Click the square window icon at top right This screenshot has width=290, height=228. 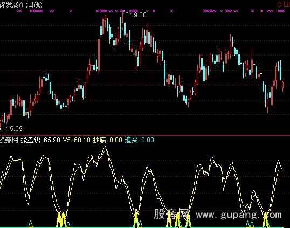tap(287, 4)
